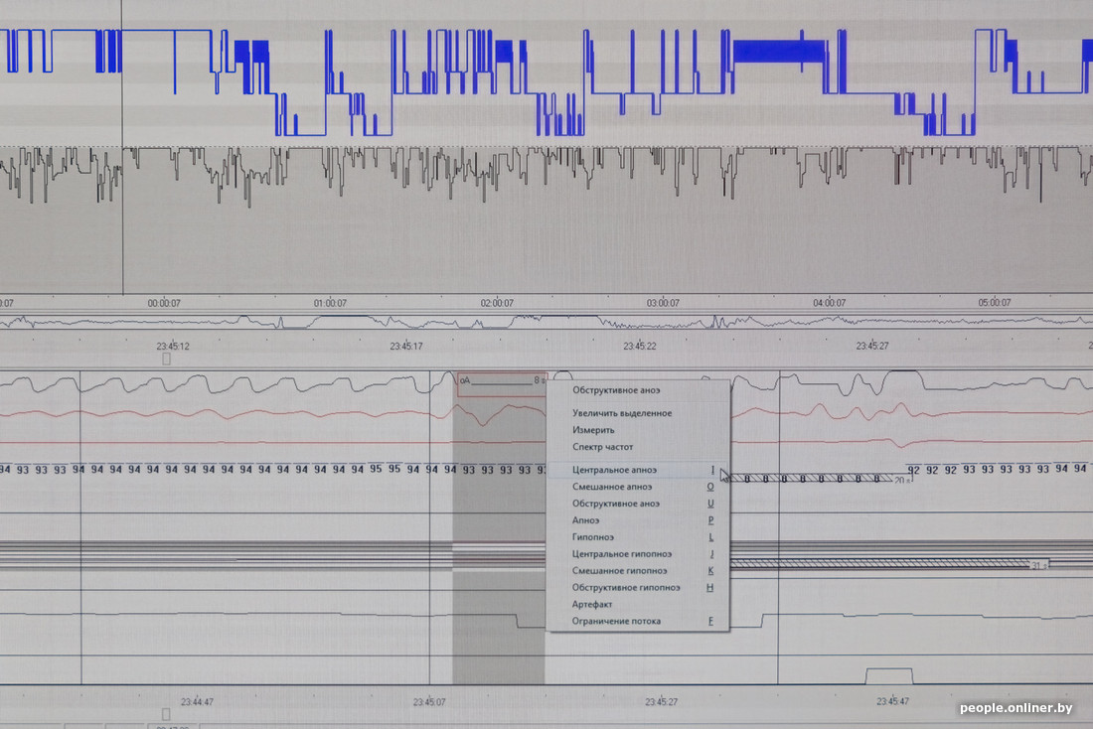Open 'Спектр частот' from the context menu
The height and width of the screenshot is (729, 1093).
[x=602, y=447]
